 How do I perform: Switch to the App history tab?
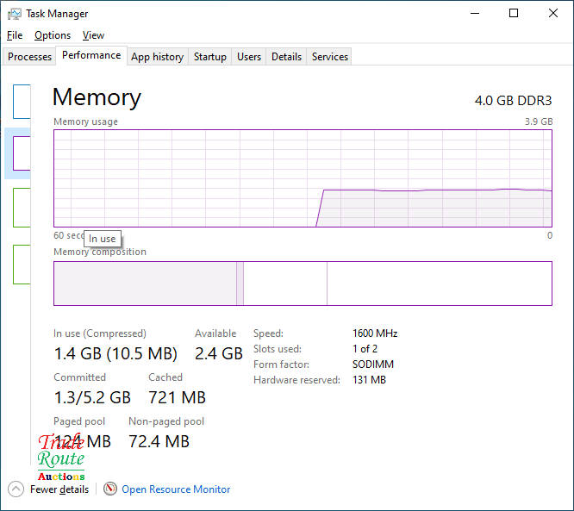click(157, 57)
